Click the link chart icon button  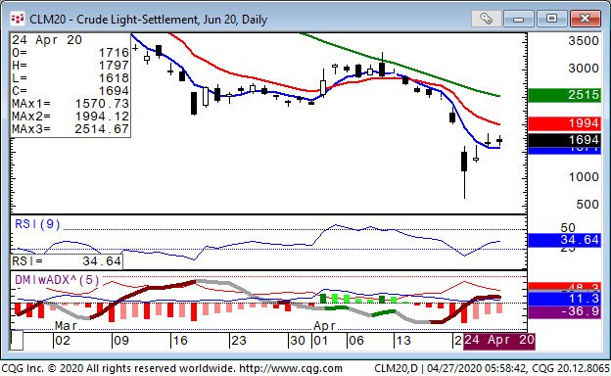[x=486, y=19]
